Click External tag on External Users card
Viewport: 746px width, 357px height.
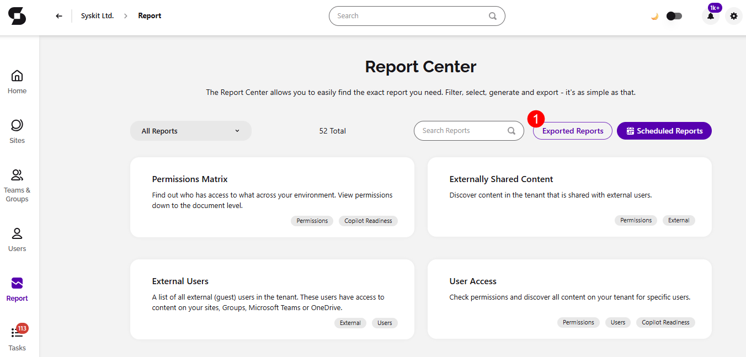[350, 323]
